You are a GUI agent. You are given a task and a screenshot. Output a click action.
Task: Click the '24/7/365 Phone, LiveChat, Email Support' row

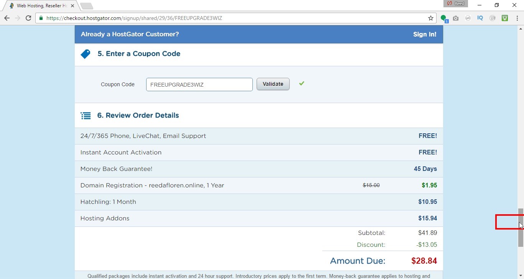coord(259,136)
